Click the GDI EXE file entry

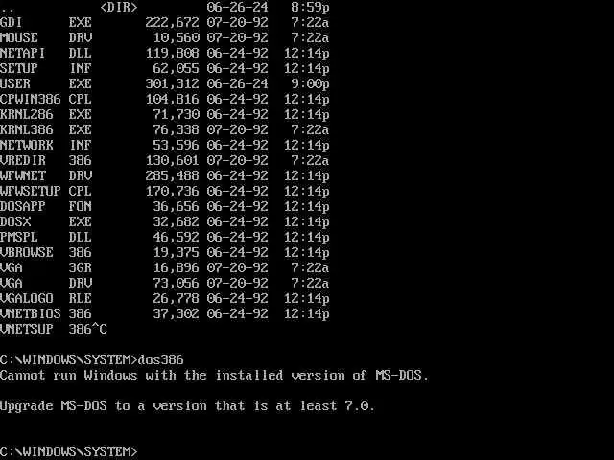164,22
